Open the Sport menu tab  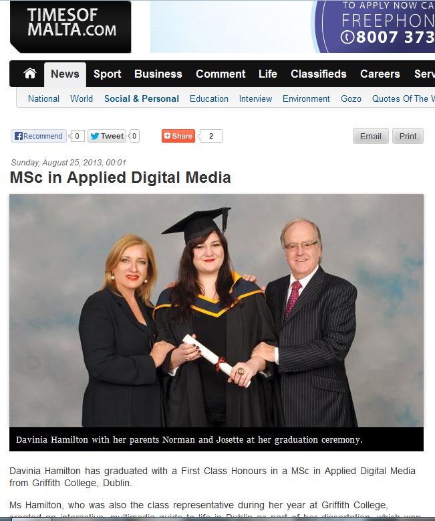click(107, 74)
